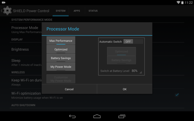Click the Customize My Power Mode button
The height and width of the screenshot is (121, 194).
61,79
